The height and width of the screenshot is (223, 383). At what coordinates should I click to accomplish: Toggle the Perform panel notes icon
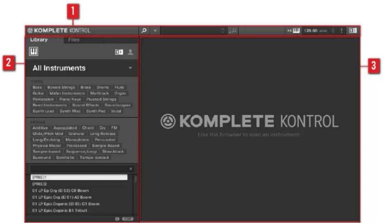click(232, 30)
